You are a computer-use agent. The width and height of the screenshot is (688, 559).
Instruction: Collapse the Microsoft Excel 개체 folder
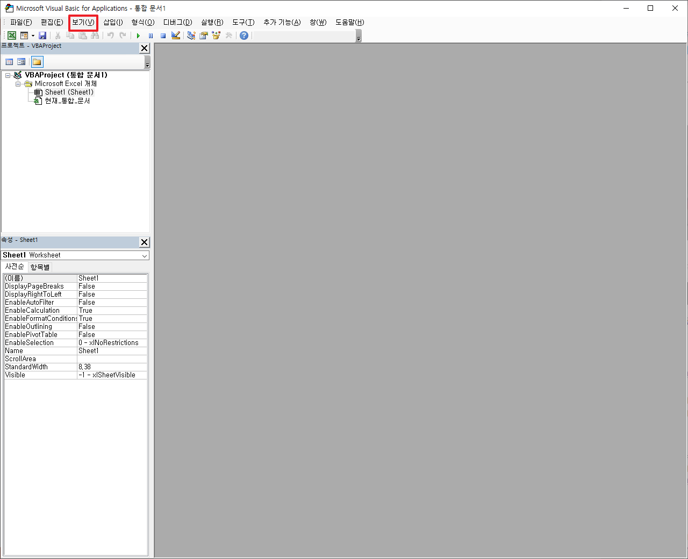click(x=18, y=84)
